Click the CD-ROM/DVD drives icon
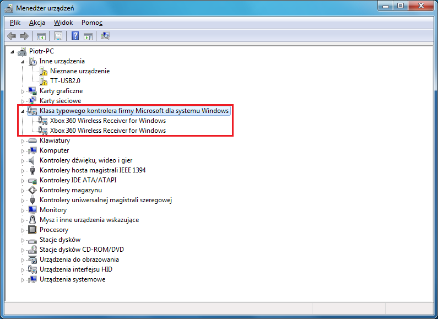Viewport: 438px width, 319px height. (x=33, y=250)
